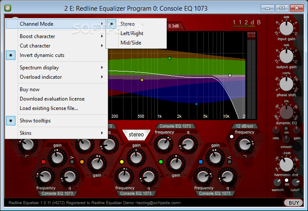Open the Channel Mode submenu
Image resolution: width=308 pixels, height=211 pixels.
tap(56, 24)
